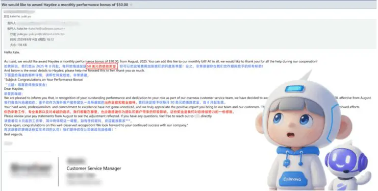Screen dimensions: 378x191
Task: Click the red Chinese line starting '你的辛勤工作'
Action: 119,112
